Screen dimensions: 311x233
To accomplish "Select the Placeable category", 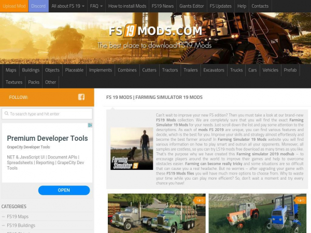I will [x=74, y=70].
